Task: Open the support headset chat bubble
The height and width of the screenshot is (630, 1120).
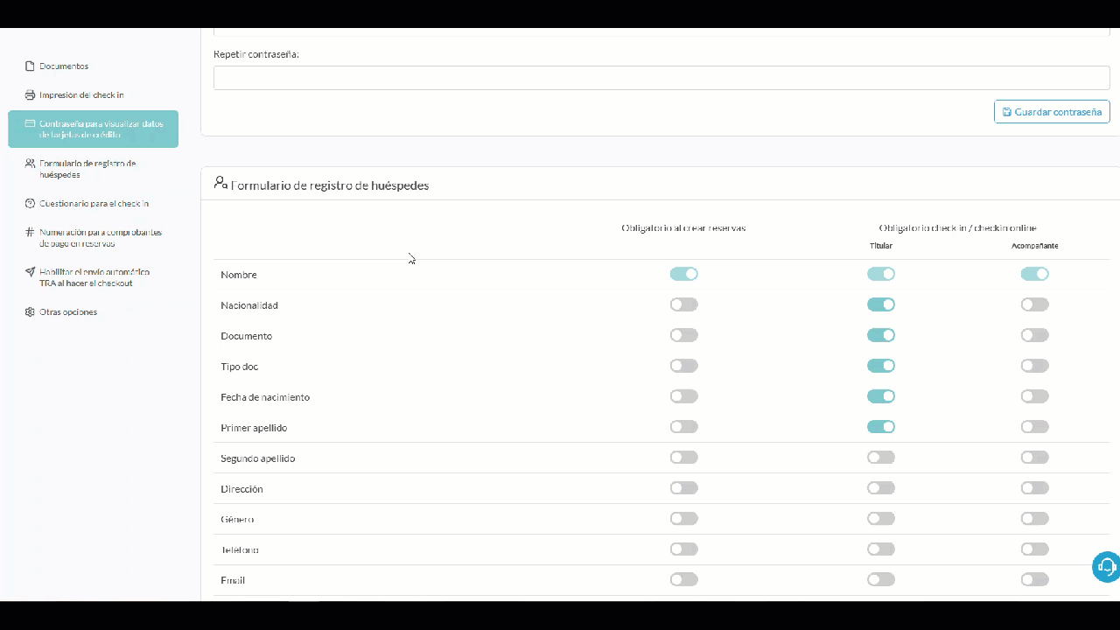Action: (x=1106, y=566)
